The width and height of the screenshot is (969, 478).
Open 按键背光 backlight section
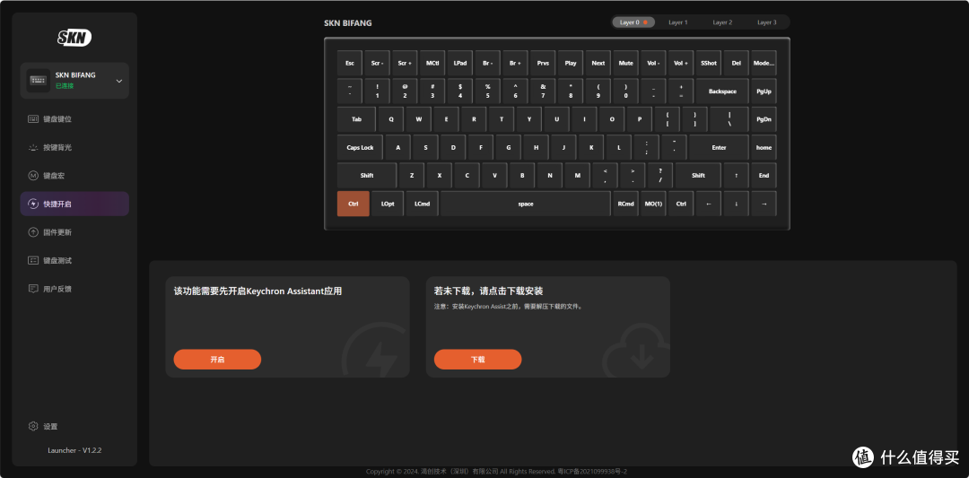[74, 148]
